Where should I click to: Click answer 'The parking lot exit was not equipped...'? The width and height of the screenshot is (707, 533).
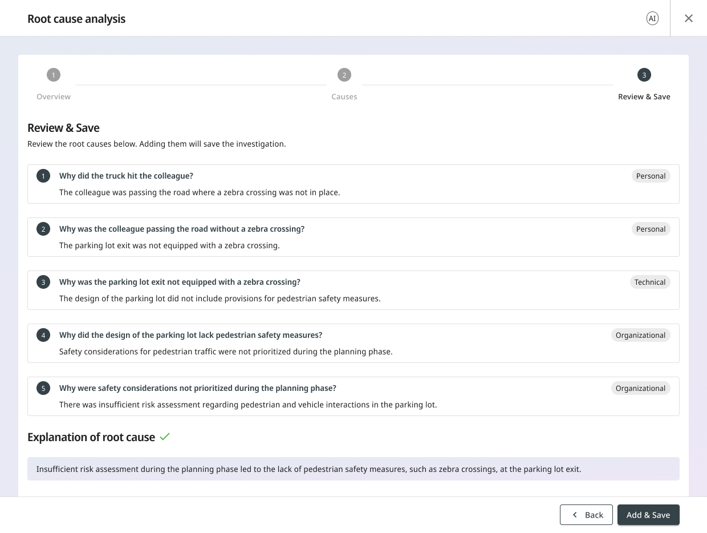click(169, 245)
